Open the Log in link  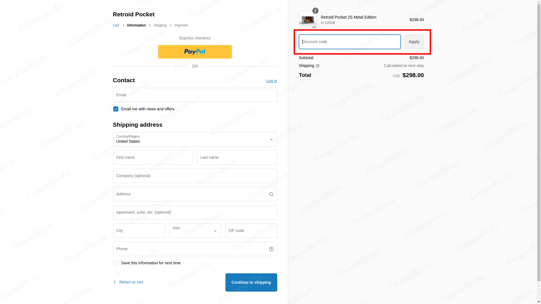(271, 81)
